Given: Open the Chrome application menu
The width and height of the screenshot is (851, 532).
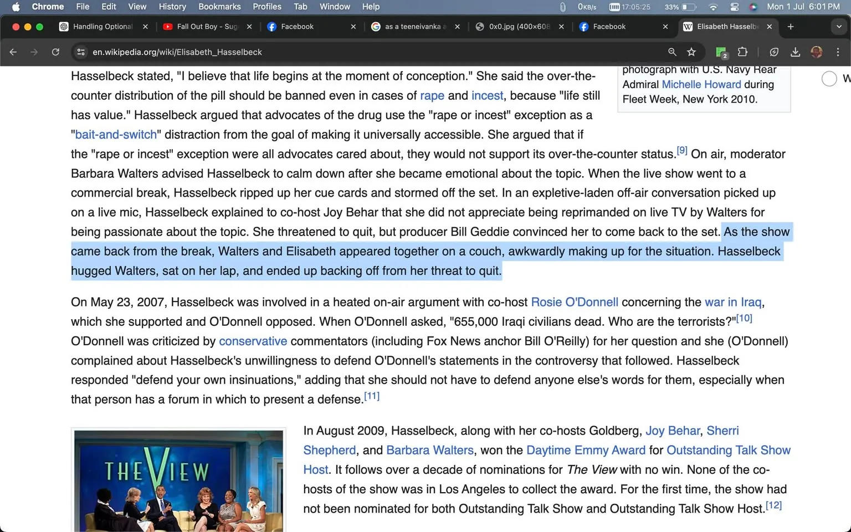Looking at the screenshot, I should 48,7.
